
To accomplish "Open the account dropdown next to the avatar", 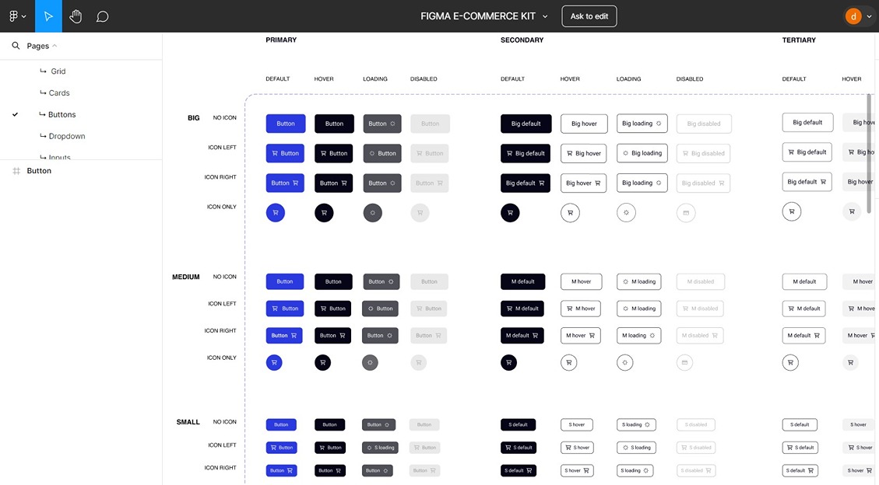I will click(x=869, y=16).
